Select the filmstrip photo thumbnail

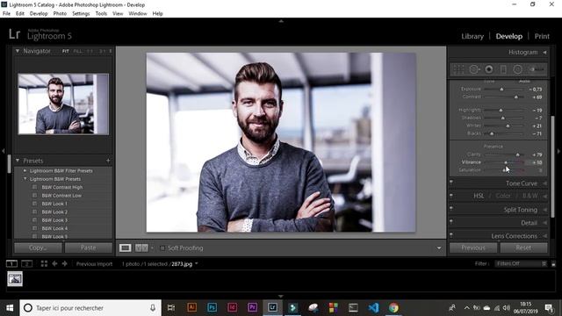[15, 279]
